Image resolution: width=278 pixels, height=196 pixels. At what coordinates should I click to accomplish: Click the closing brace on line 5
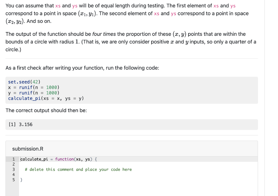[21, 179]
